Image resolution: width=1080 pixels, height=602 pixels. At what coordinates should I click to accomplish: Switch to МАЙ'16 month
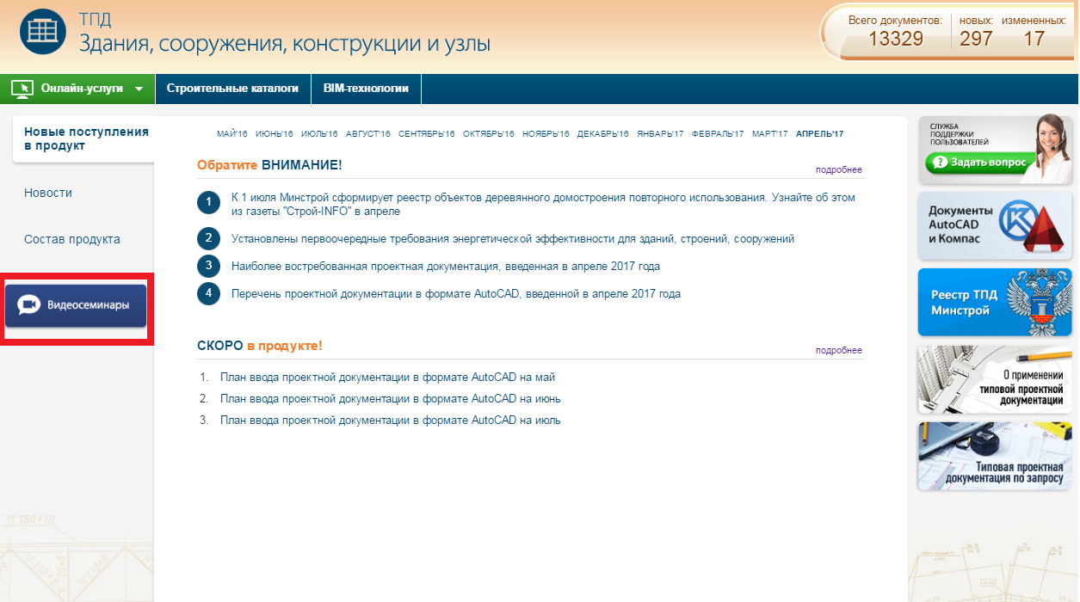[232, 134]
